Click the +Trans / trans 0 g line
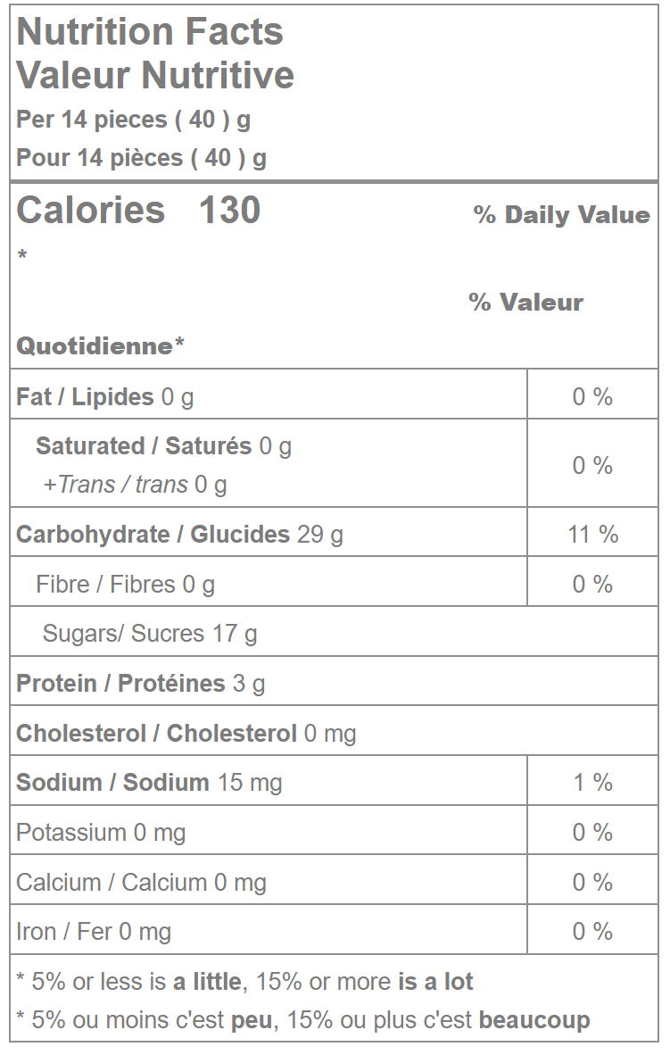 point(135,485)
